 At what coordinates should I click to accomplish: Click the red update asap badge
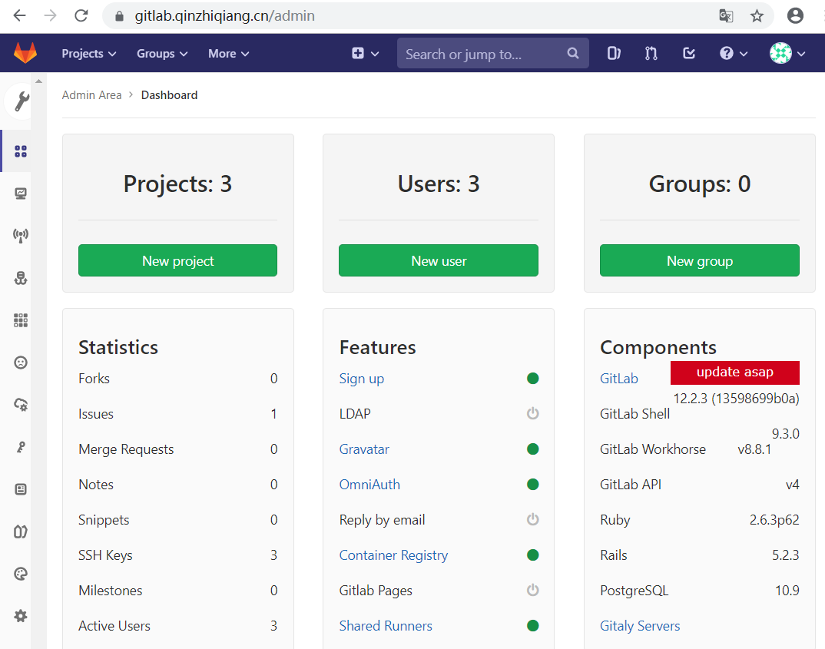point(734,373)
